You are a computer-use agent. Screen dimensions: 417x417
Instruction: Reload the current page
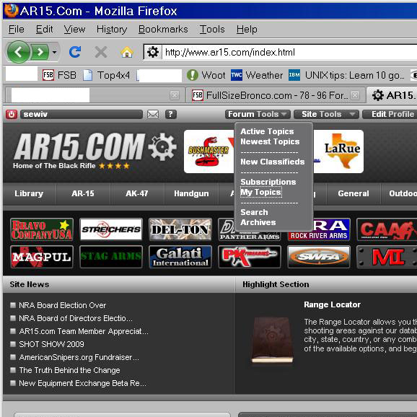[75, 52]
